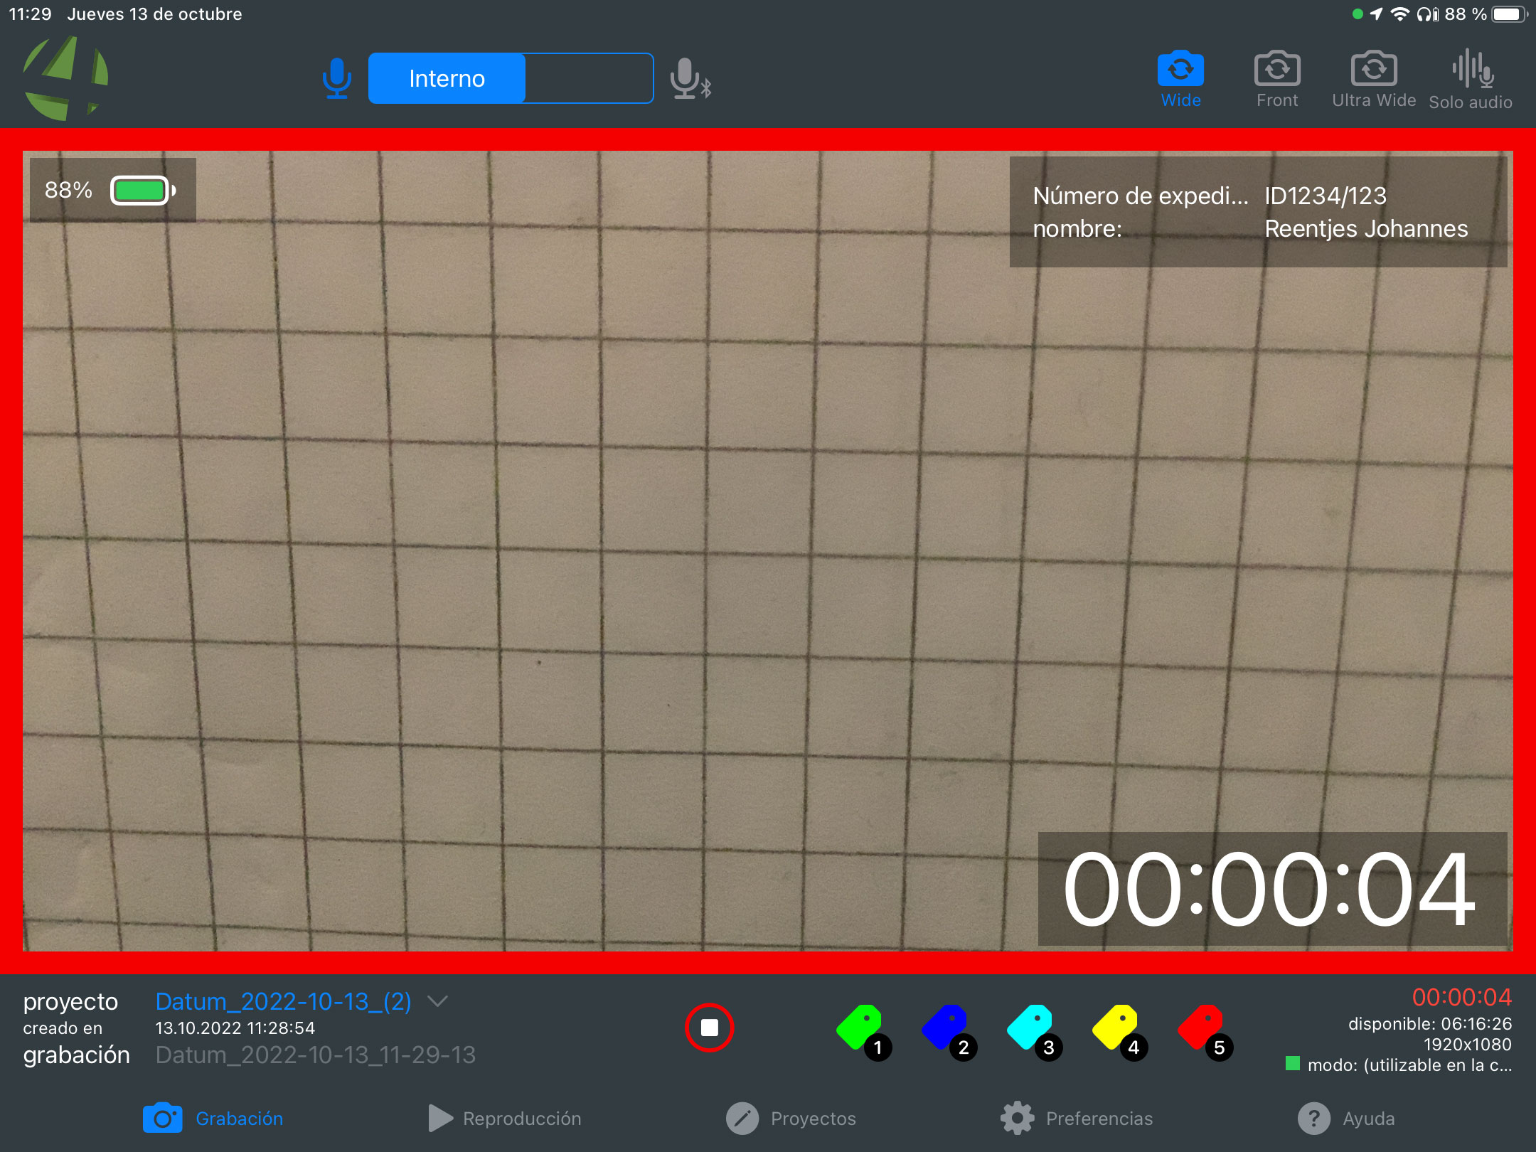Viewport: 1536px width, 1152px height.
Task: Switch to the Front camera
Action: pos(1277,79)
